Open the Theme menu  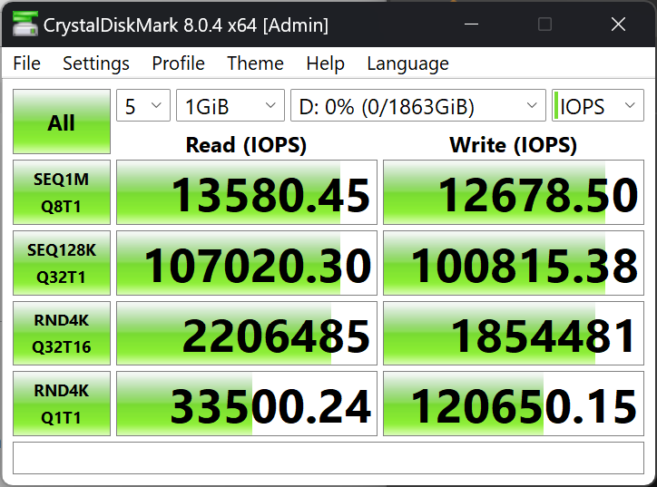tap(255, 63)
